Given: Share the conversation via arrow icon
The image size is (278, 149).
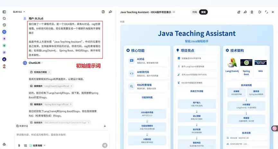Looking at the screenshot, I should [110, 12].
